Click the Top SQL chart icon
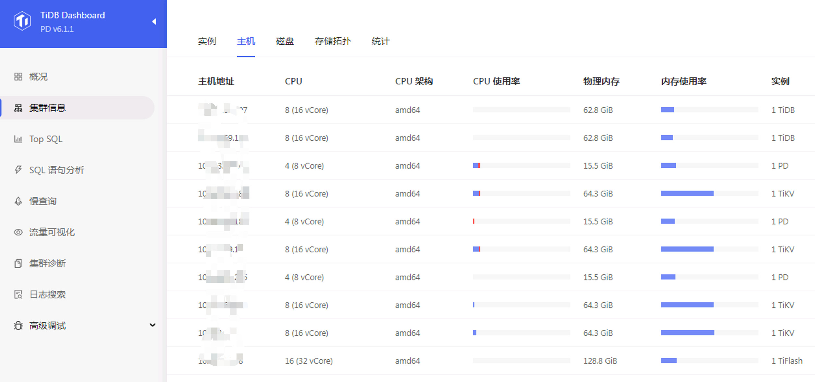Image resolution: width=815 pixels, height=382 pixels. click(x=18, y=139)
